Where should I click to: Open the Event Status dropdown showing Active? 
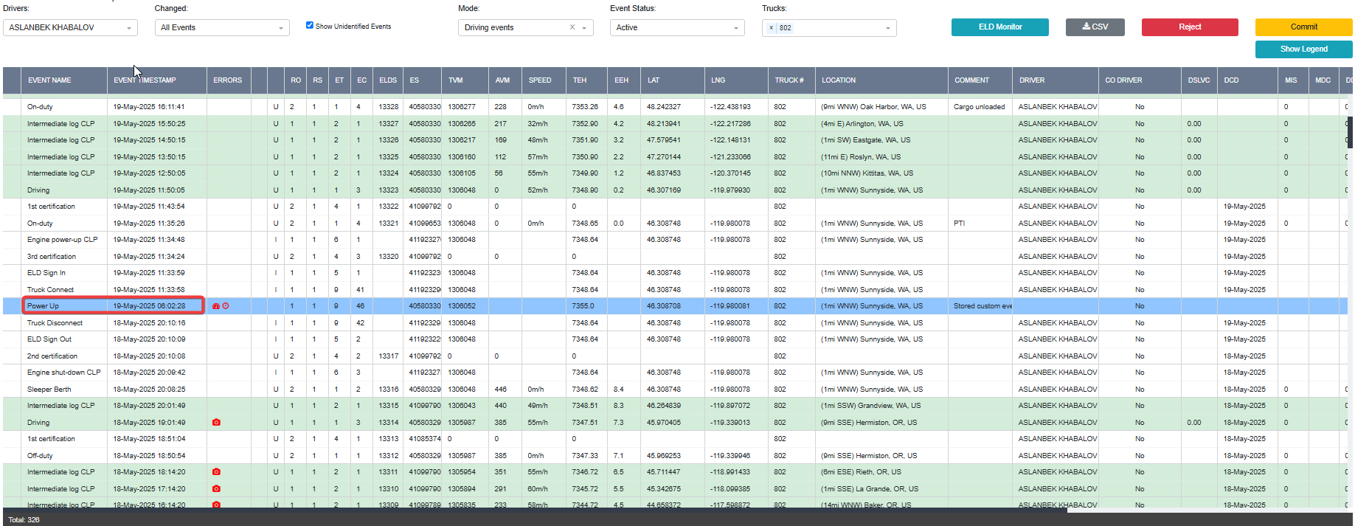click(x=677, y=27)
